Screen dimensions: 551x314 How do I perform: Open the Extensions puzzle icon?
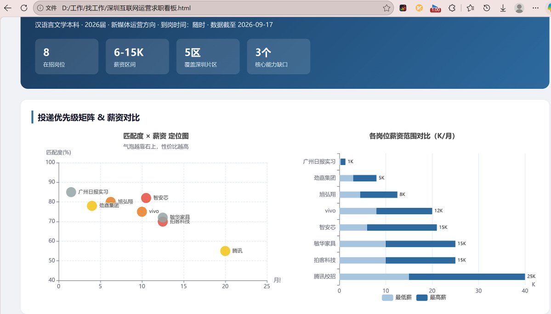(x=452, y=8)
